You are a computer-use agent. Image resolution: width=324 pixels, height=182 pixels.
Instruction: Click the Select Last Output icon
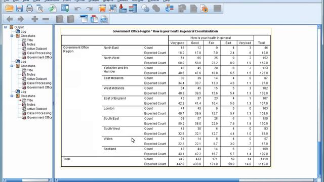pos(170,9)
